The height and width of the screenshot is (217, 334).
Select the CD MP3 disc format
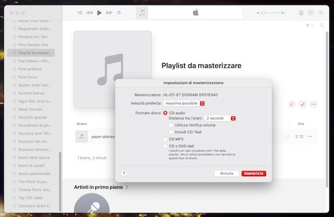pyautogui.click(x=165, y=139)
